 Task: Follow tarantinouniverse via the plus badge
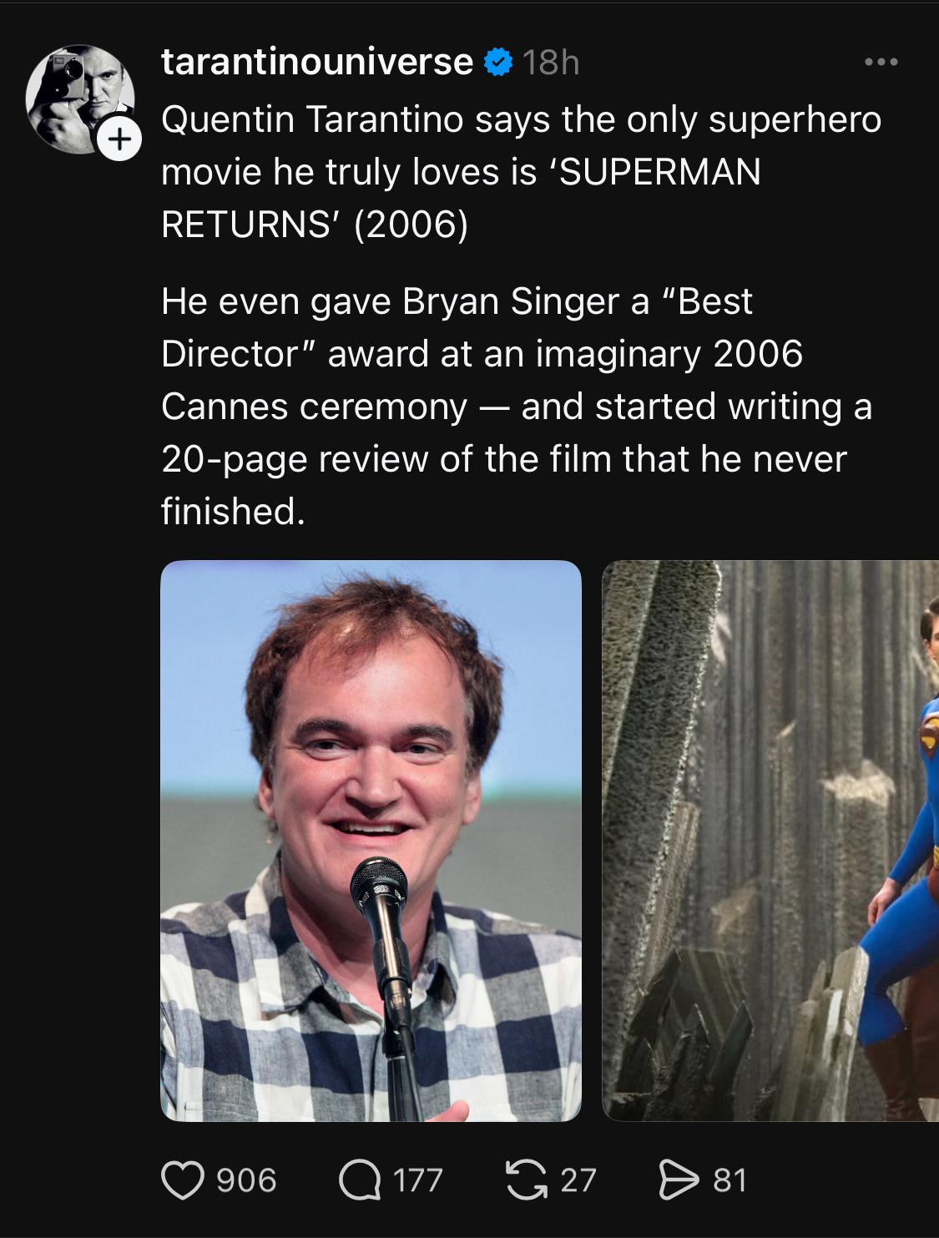coord(120,140)
